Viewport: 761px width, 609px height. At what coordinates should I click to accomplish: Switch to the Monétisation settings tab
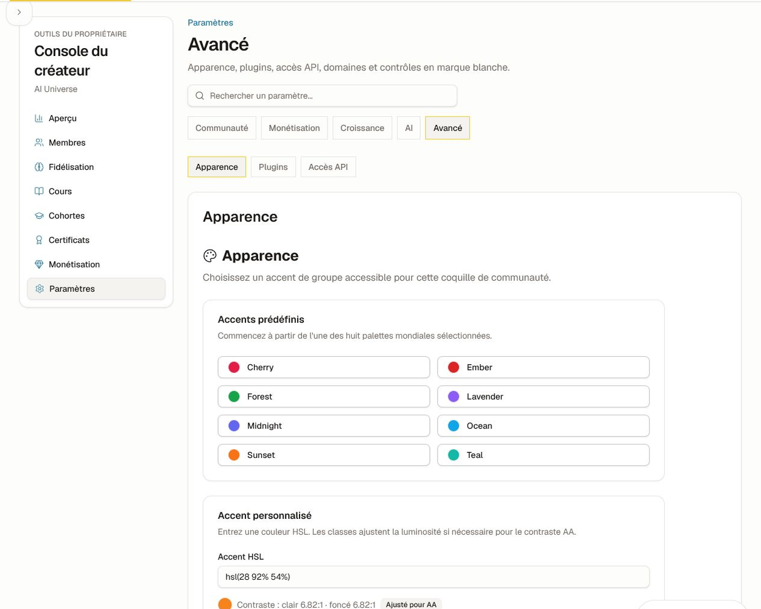coord(294,128)
